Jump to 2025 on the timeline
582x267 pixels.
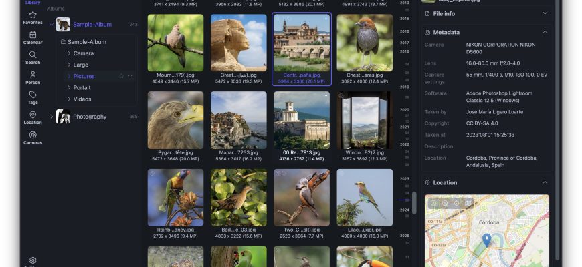(404, 236)
